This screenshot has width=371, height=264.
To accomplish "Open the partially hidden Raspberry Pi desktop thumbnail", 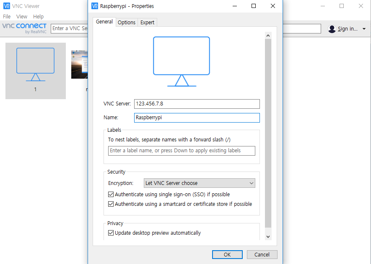I will (x=80, y=64).
